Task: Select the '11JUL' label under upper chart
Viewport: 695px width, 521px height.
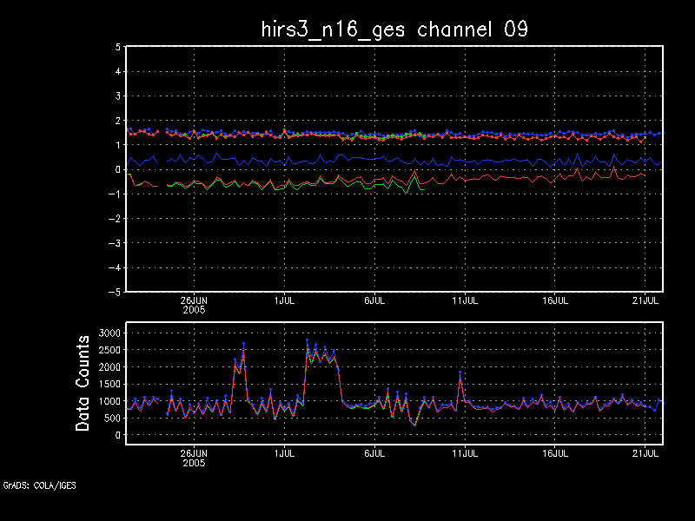Action: pyautogui.click(x=466, y=300)
